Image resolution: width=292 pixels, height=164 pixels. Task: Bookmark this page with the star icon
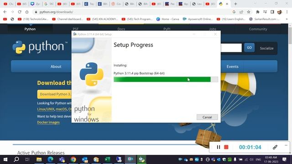249,12
